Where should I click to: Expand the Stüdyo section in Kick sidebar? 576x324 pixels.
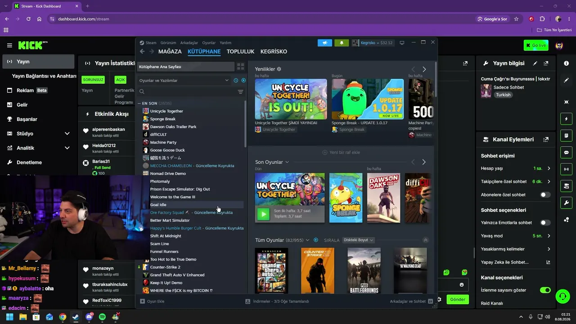coord(67,134)
